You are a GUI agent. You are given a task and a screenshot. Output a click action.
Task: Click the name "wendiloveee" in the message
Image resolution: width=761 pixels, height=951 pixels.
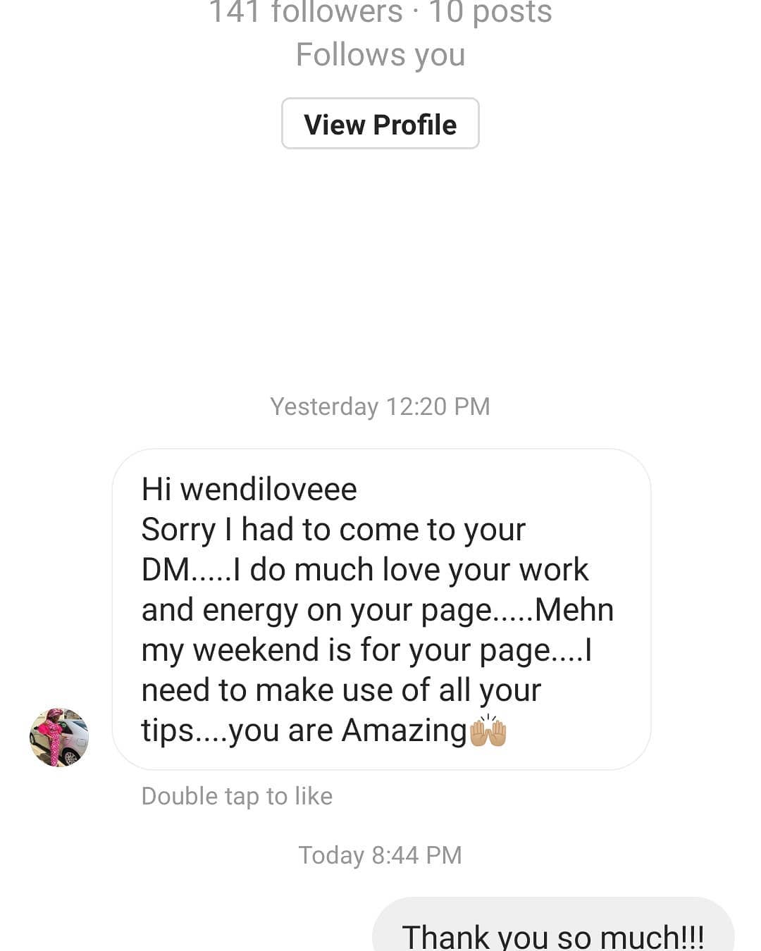pos(268,489)
